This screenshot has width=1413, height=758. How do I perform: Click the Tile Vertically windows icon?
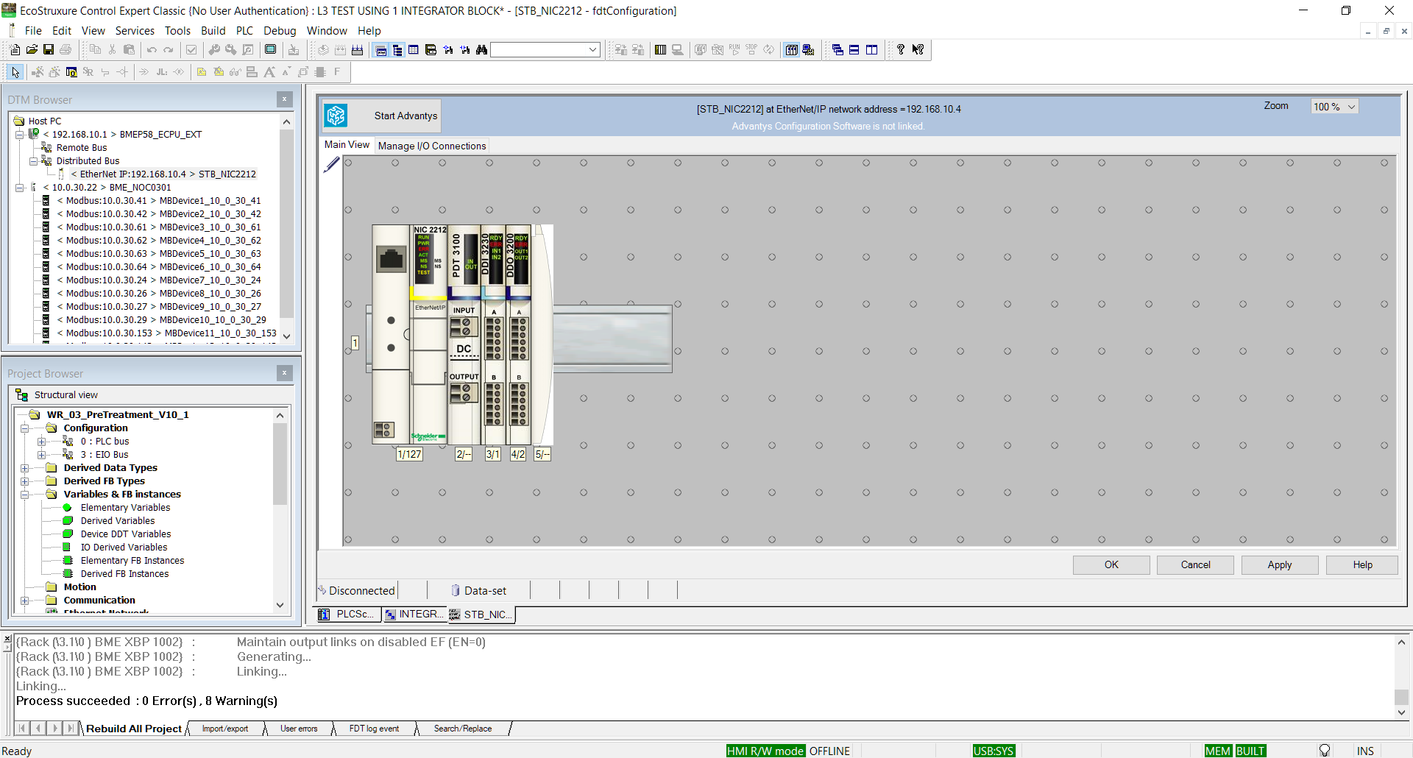[872, 50]
